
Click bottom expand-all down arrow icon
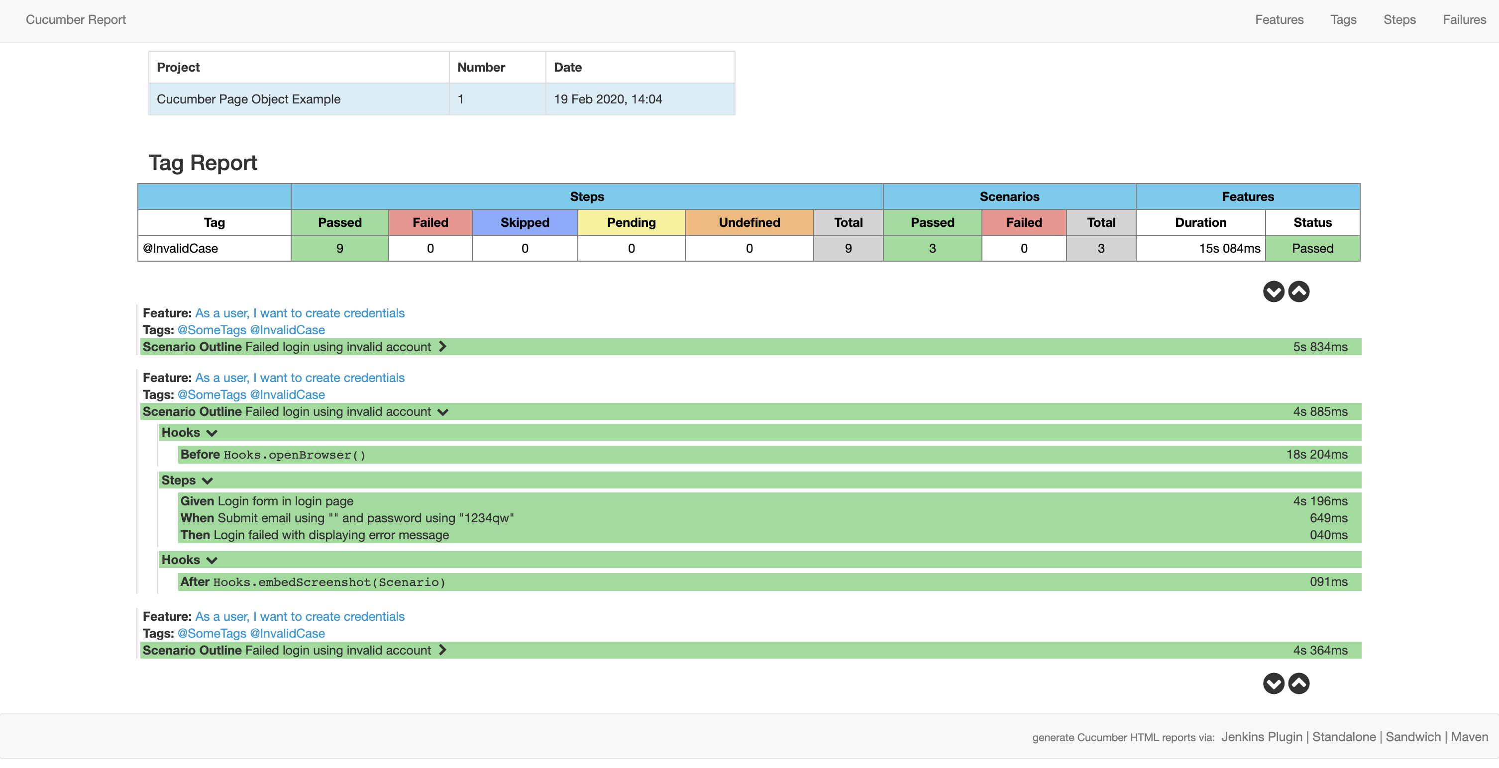coord(1273,683)
